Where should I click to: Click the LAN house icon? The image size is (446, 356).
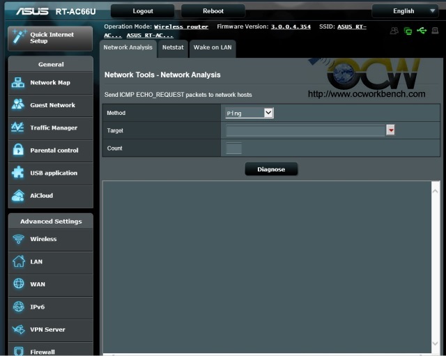(19, 261)
